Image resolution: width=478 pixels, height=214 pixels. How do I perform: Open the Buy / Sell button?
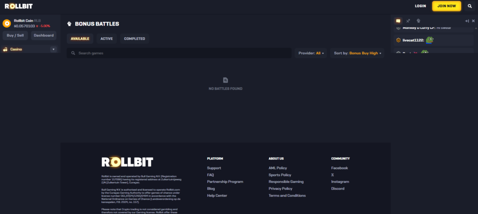point(15,35)
